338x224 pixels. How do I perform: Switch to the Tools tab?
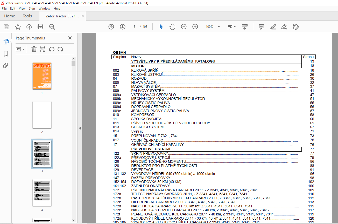(x=27, y=16)
